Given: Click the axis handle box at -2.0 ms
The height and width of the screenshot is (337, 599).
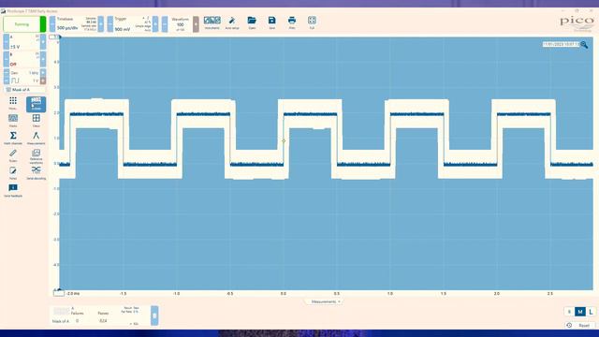Looking at the screenshot, I should coord(59,293).
